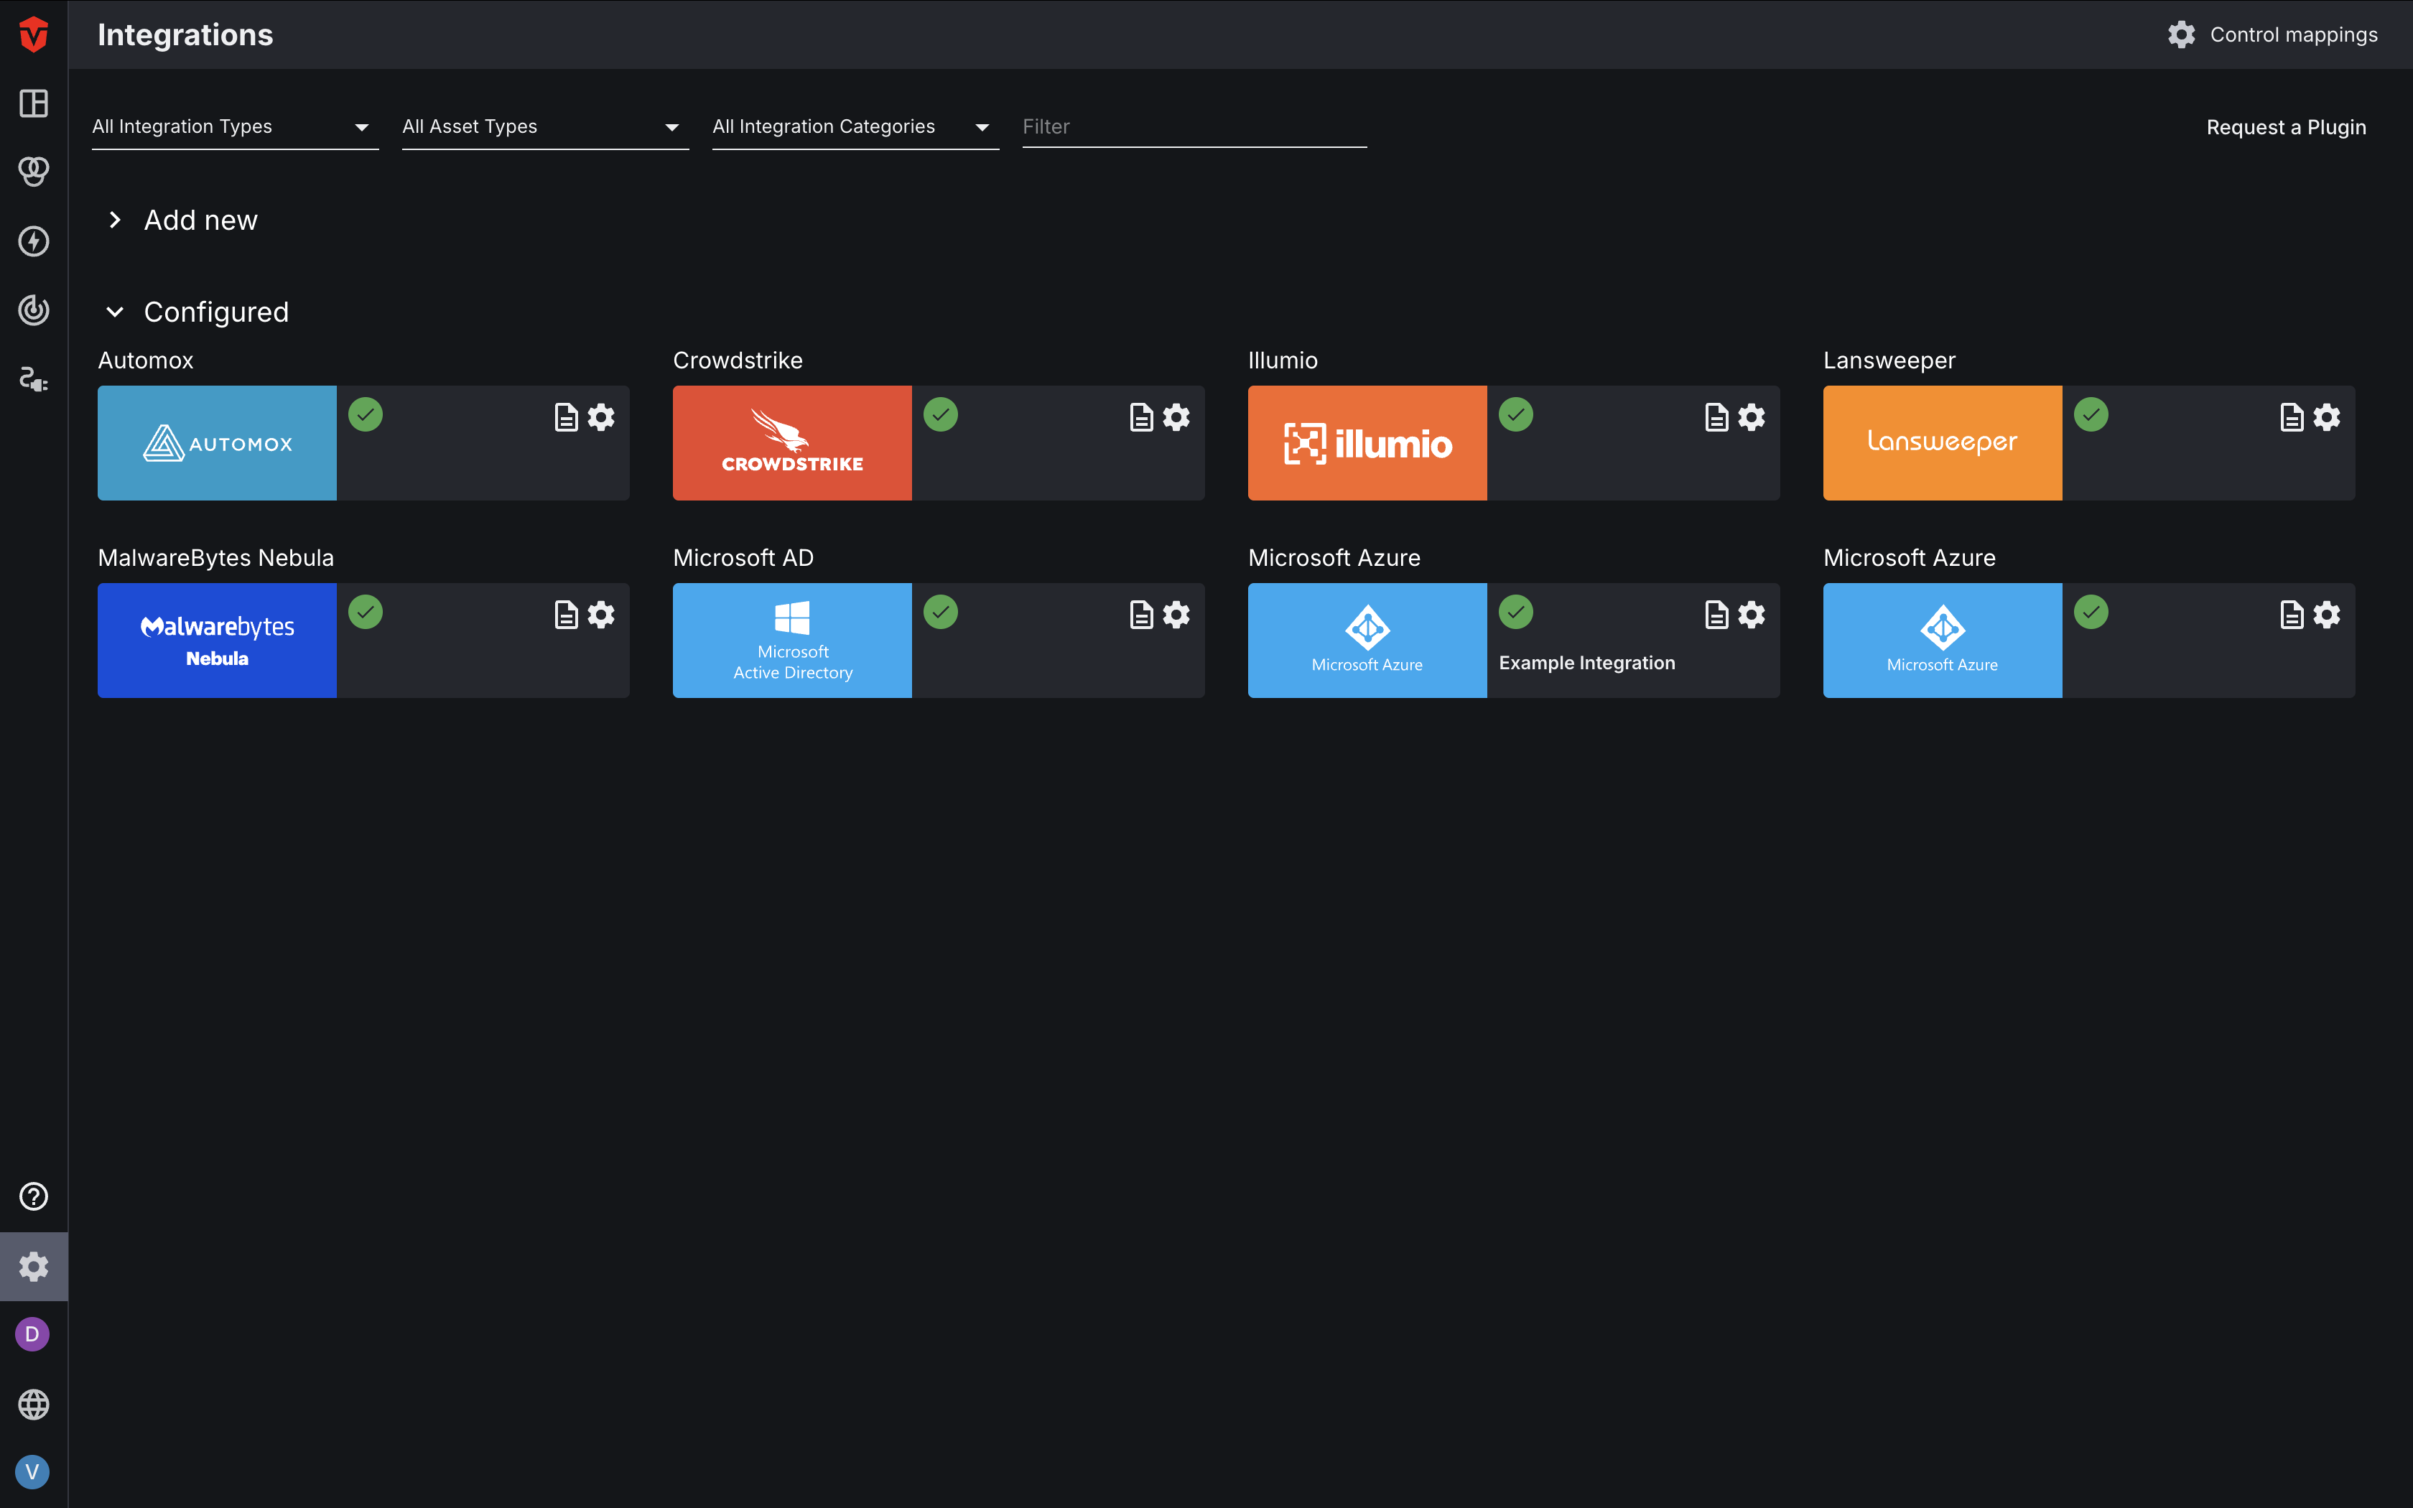Click the Integrations page title
Viewport: 2413px width, 1508px height.
185,35
